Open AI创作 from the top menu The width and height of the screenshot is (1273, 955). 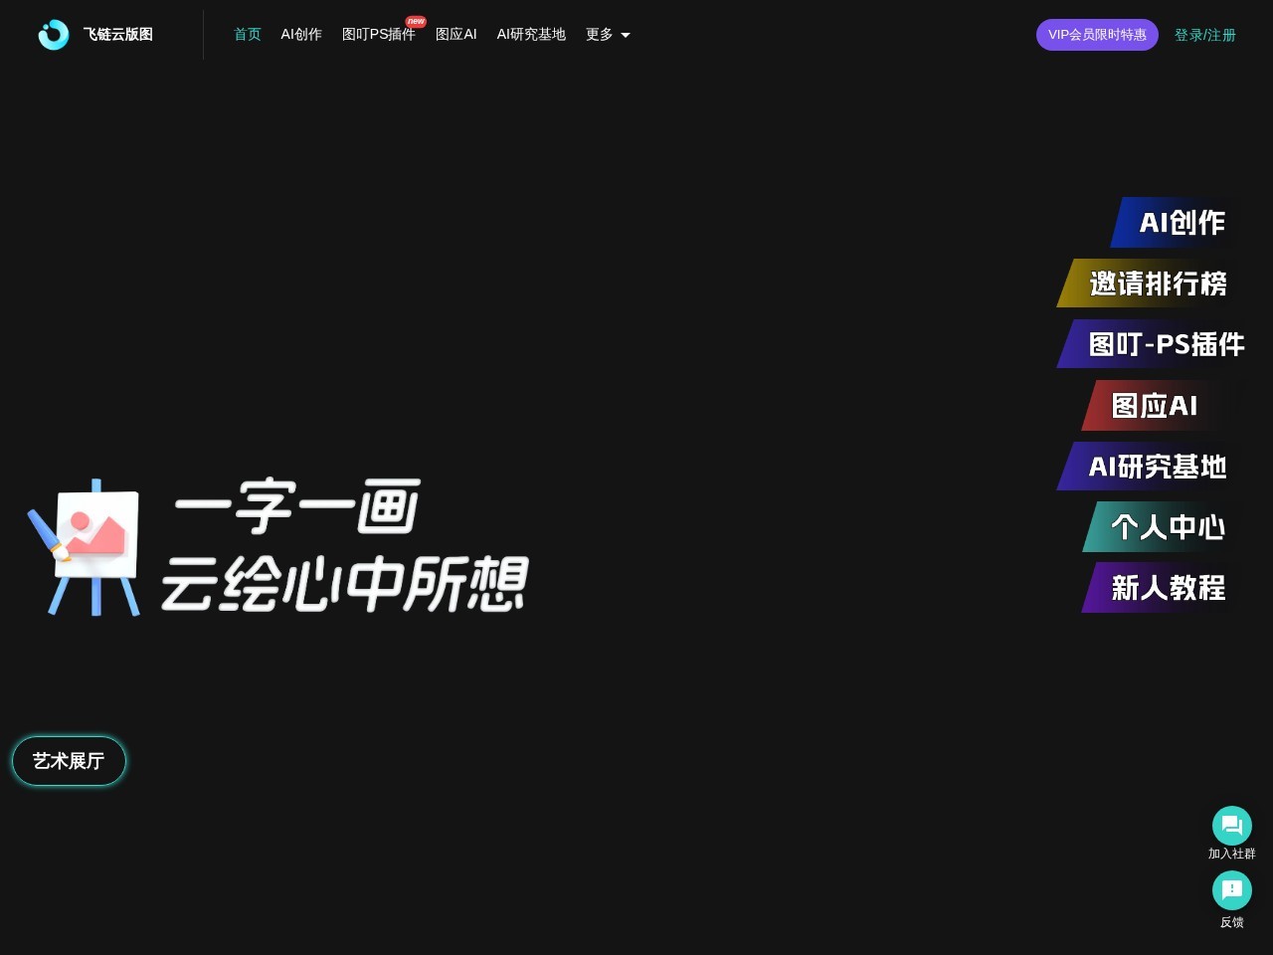click(301, 34)
